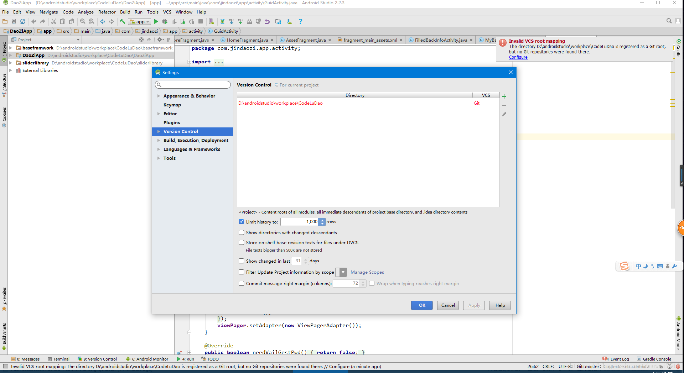
Task: Click the Save All floppy disk icon
Action: 14,22
